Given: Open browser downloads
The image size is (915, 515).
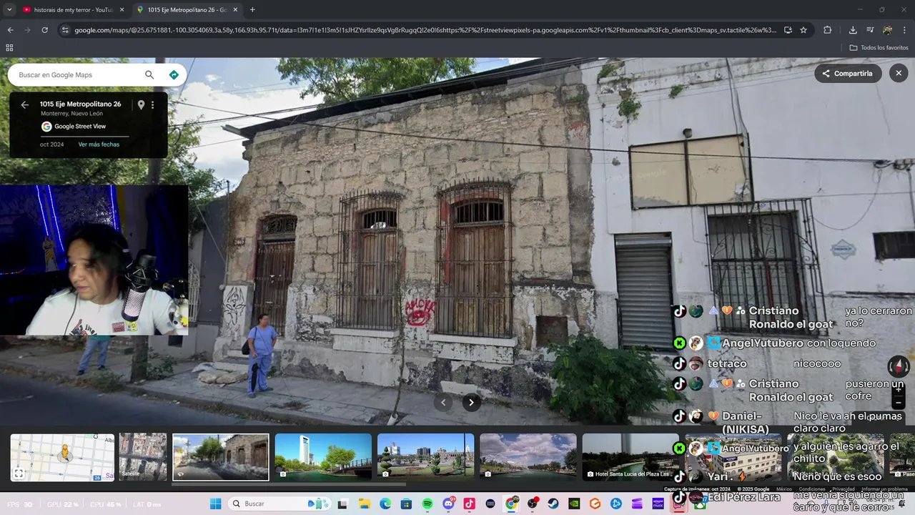Looking at the screenshot, I should point(853,30).
